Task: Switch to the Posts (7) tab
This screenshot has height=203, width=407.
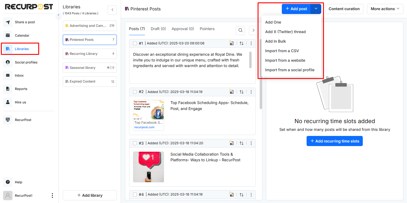Action: (137, 29)
